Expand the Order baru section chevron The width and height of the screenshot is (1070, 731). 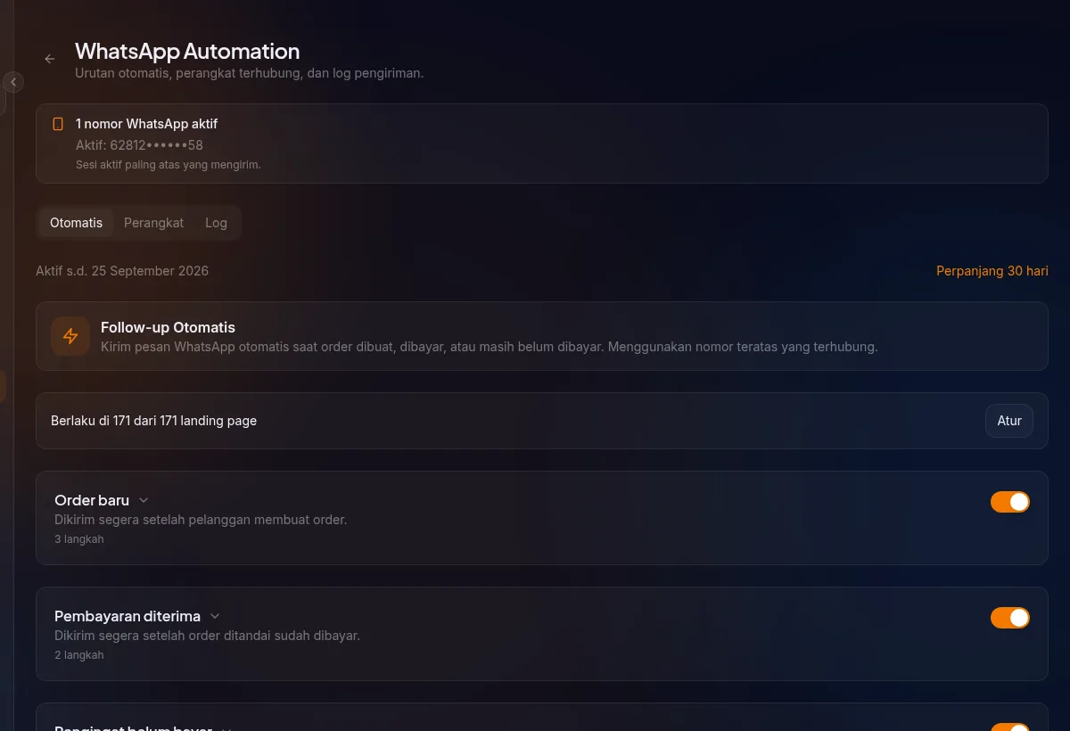[144, 501]
